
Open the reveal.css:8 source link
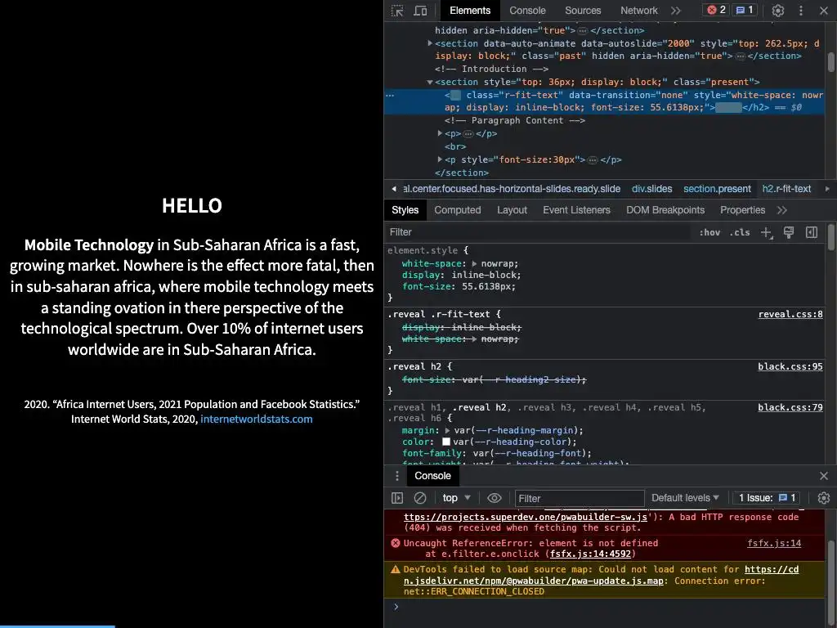point(790,314)
